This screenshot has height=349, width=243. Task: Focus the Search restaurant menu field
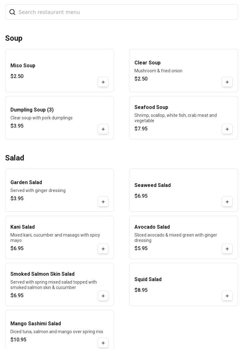[x=126, y=12]
